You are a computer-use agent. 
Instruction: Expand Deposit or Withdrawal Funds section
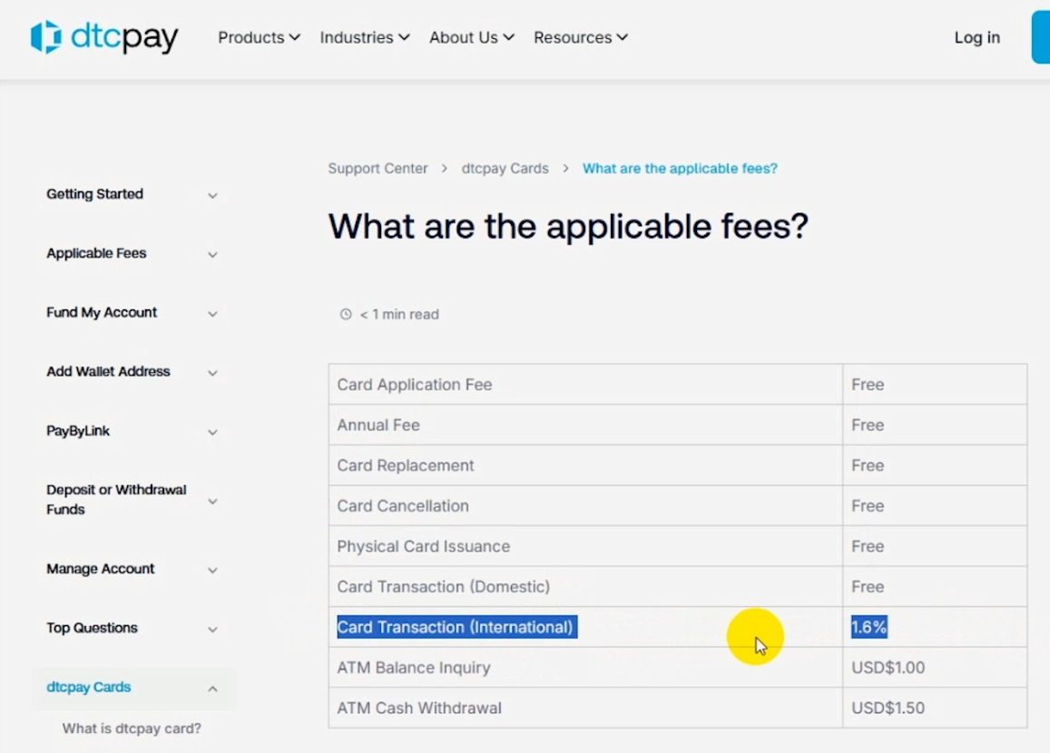pyautogui.click(x=212, y=501)
